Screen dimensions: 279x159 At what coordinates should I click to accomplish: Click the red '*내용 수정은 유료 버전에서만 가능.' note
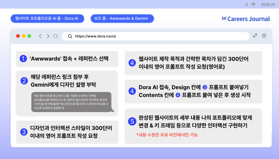coord(168,135)
